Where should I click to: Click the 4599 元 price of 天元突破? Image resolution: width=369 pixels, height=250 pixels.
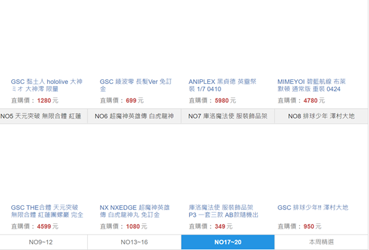(47, 227)
